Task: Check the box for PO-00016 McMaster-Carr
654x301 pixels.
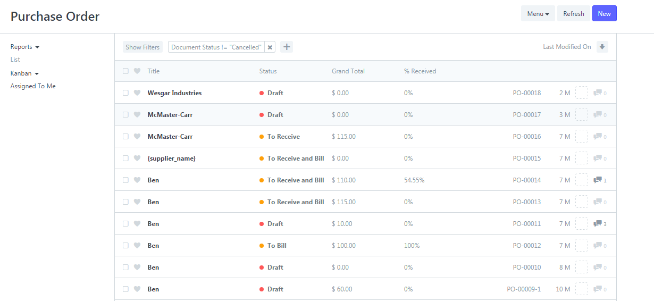Action: pos(125,136)
